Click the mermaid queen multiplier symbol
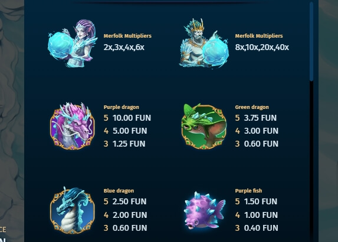Viewport: 338px width, 242px height. click(x=73, y=44)
